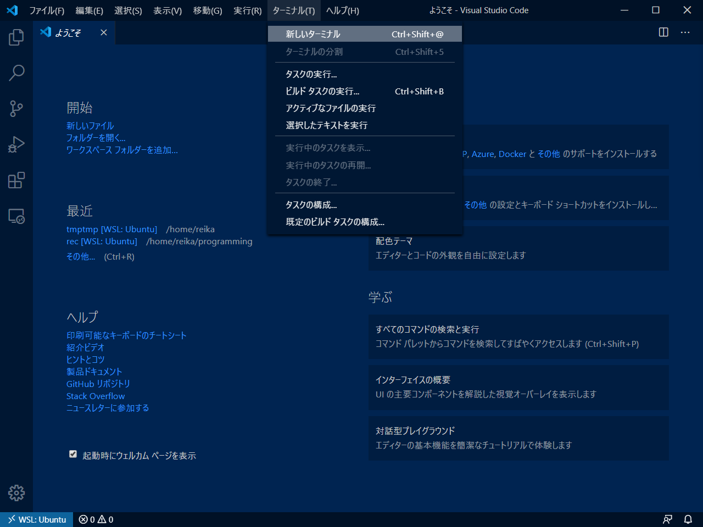703x527 pixels.
Task: Open the ファイル(F) menu
Action: (47, 10)
